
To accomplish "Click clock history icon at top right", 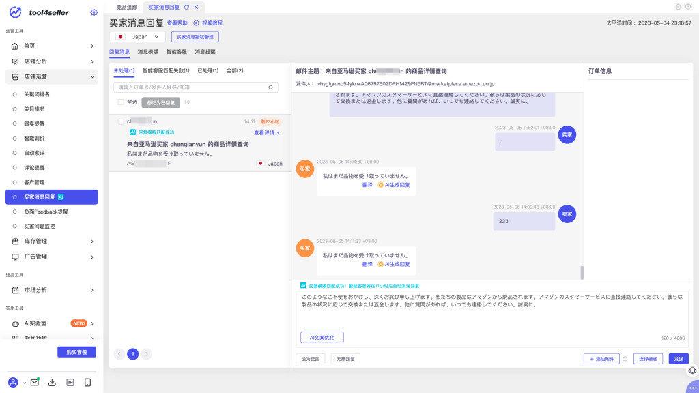I will [688, 7].
